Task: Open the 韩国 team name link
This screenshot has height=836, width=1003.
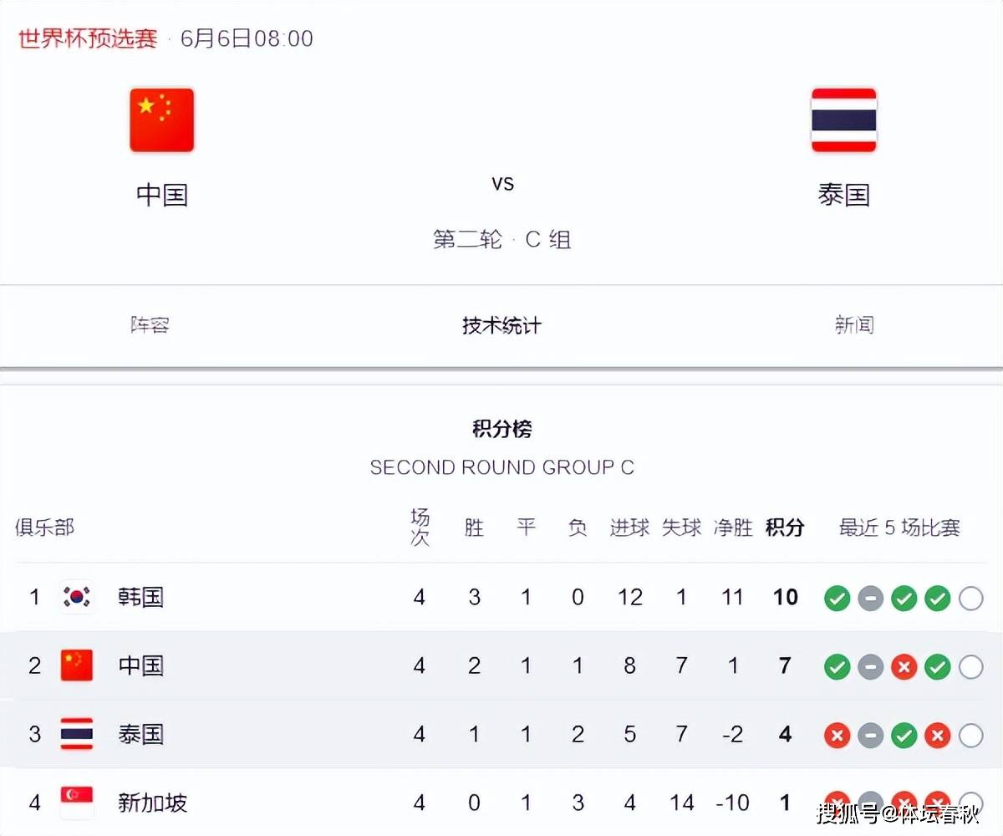Action: 140,597
